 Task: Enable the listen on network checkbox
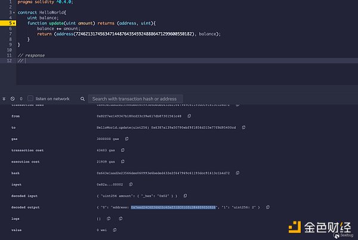click(31, 98)
